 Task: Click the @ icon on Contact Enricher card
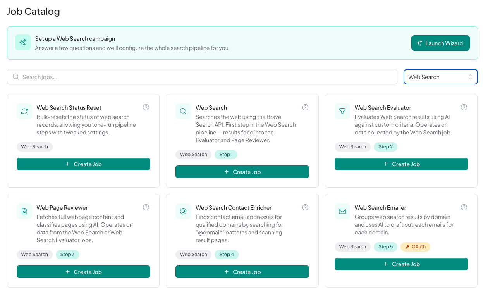(183, 211)
